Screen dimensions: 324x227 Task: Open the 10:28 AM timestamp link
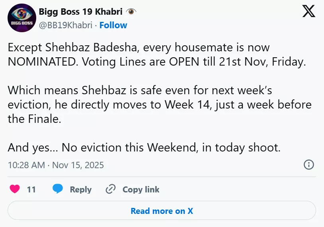point(26,165)
